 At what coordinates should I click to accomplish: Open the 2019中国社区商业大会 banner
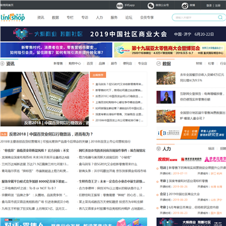pos(113,34)
